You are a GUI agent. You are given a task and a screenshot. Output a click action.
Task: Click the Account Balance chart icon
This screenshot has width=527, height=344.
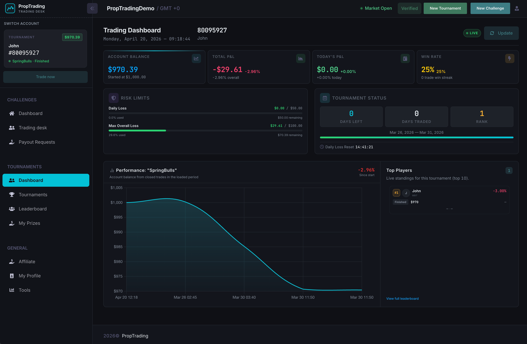196,58
